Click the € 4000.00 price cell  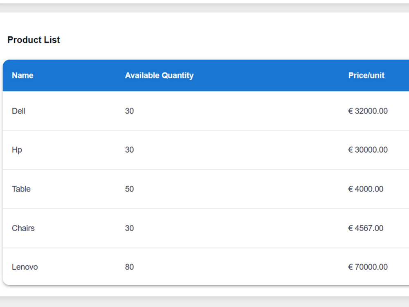tap(366, 189)
